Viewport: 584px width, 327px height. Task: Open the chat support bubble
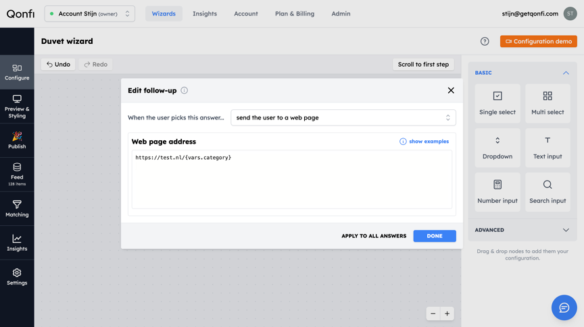[564, 307]
